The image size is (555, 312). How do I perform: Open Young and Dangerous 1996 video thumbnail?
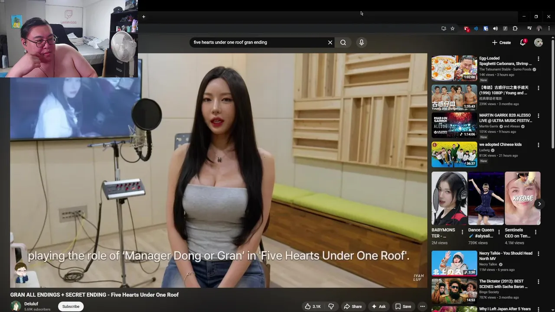[454, 97]
